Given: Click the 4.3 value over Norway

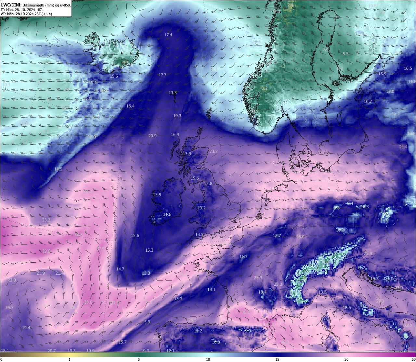Looking at the screenshot, I should (x=282, y=66).
